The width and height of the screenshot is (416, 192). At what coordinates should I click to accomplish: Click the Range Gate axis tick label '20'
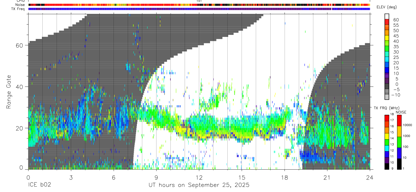pos(20,128)
